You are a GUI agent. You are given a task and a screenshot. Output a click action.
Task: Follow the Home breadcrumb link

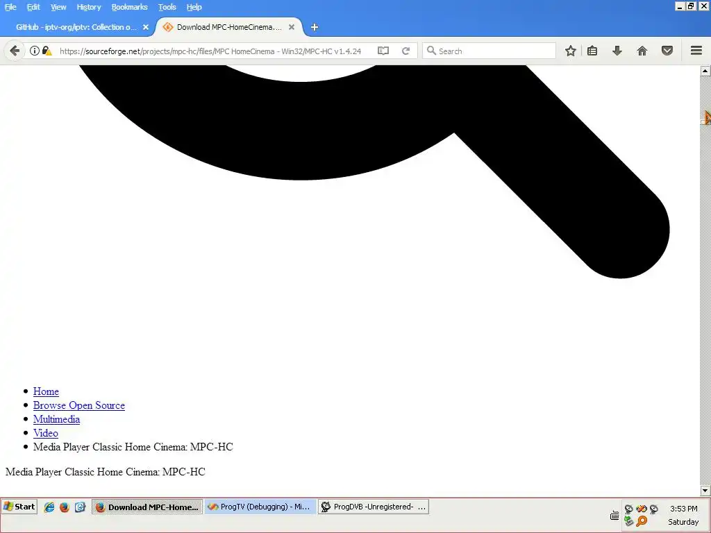click(x=46, y=391)
